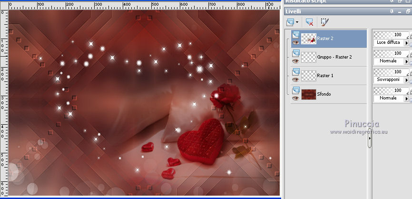Click the opacity slider of the Sfondo layer
Screen dimensions: 412x199
click(x=391, y=90)
